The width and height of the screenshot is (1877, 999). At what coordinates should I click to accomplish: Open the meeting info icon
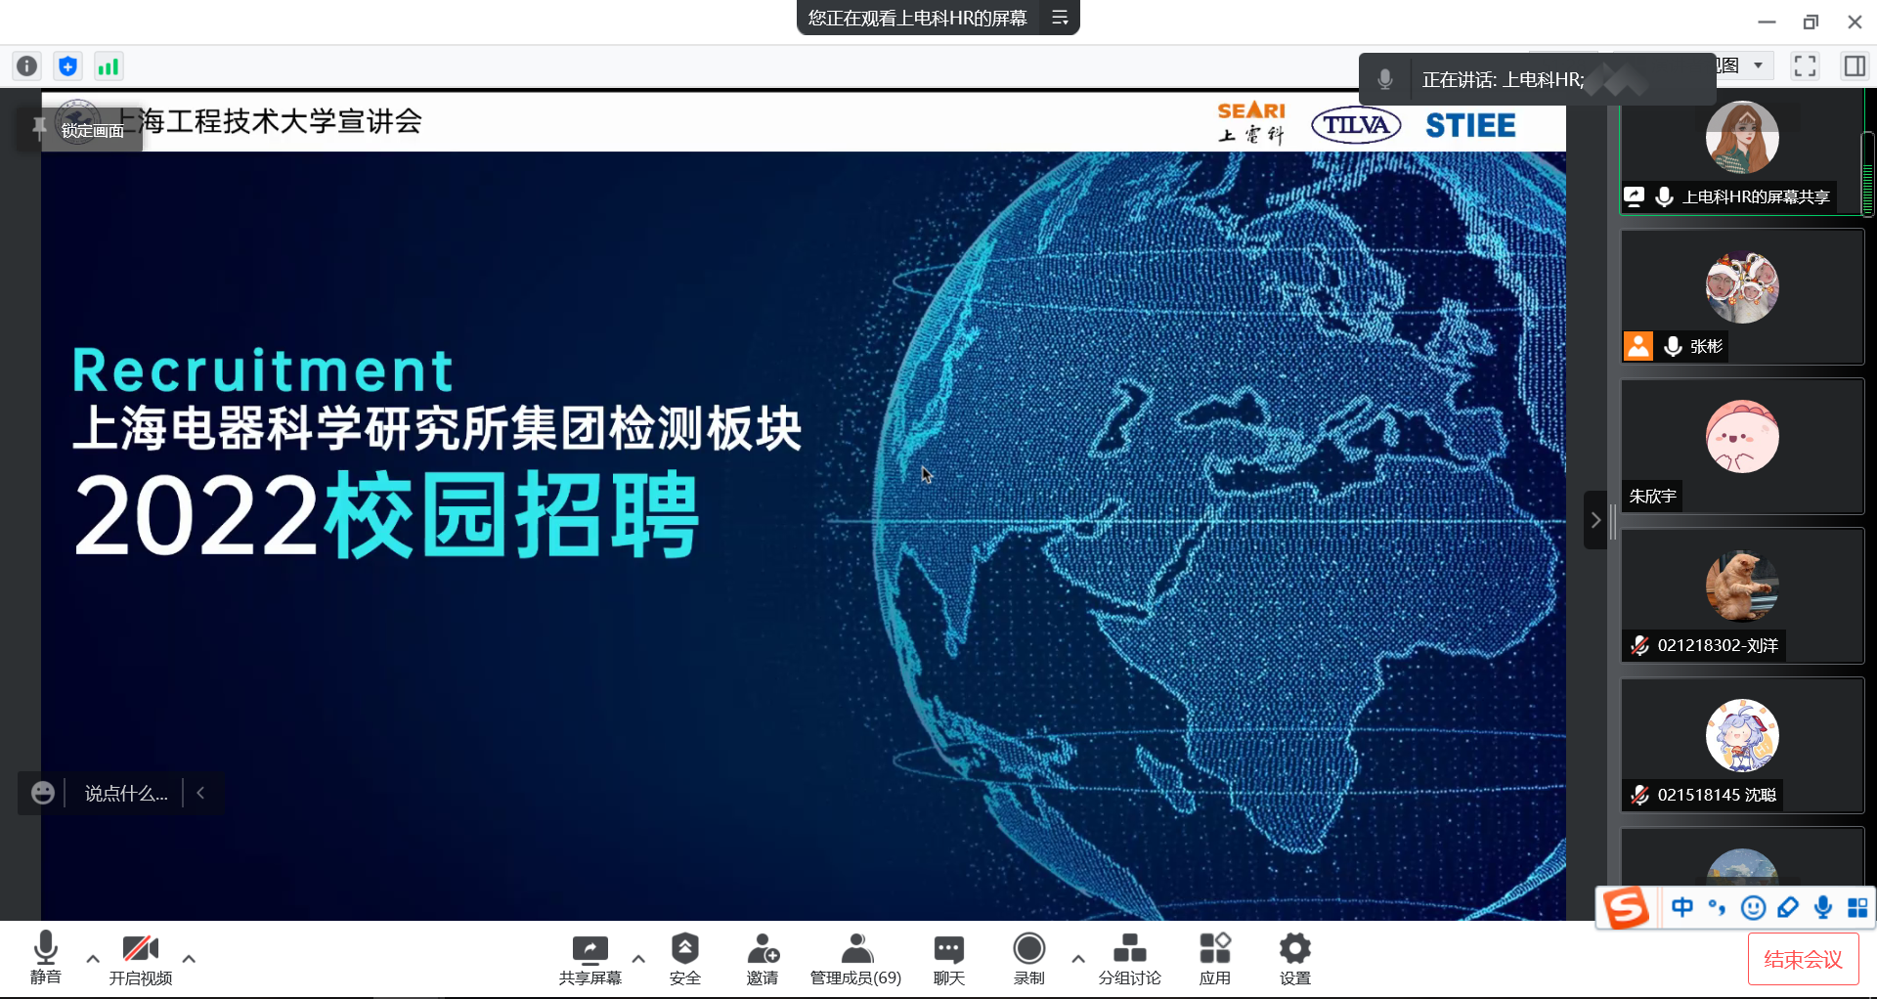pos(27,65)
